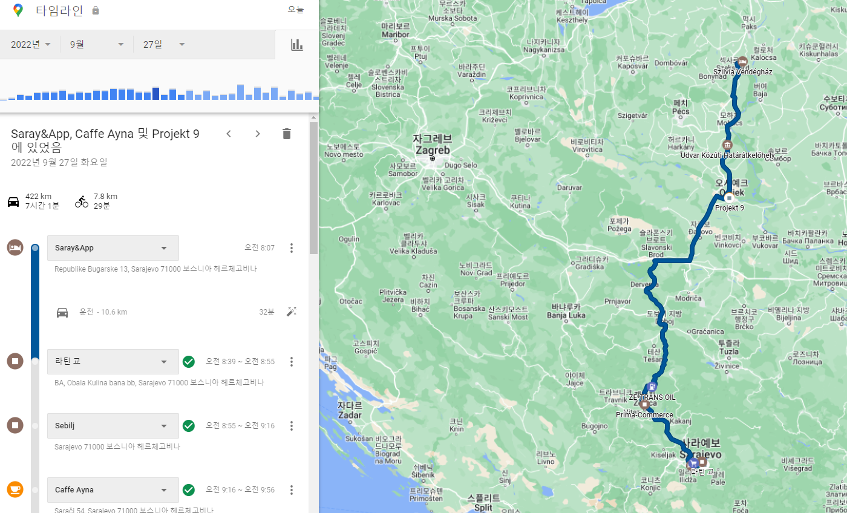Click the 32분 driving duration text
Viewport: 847px width, 513px height.
click(x=267, y=312)
